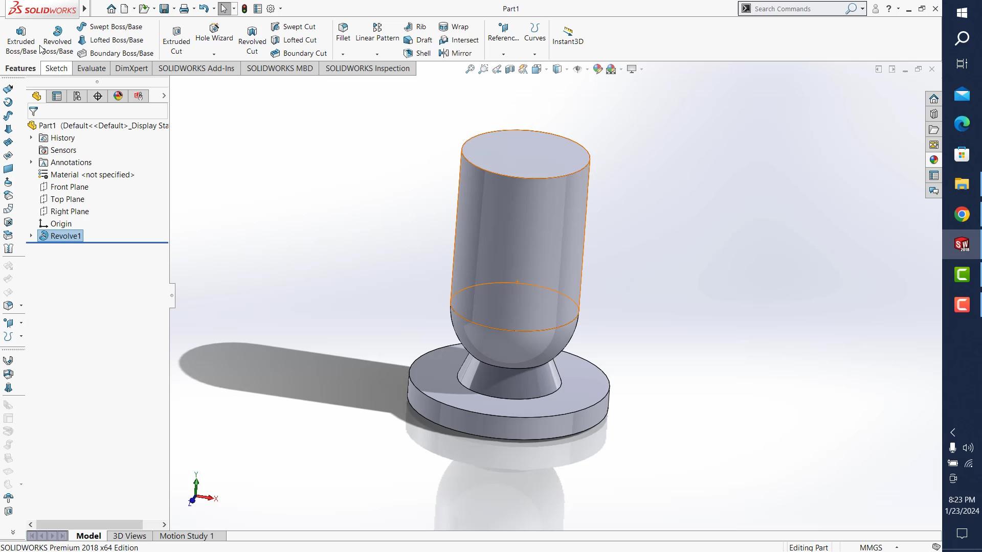Expand the Revolve1 feature node
The height and width of the screenshot is (552, 982).
[31, 236]
